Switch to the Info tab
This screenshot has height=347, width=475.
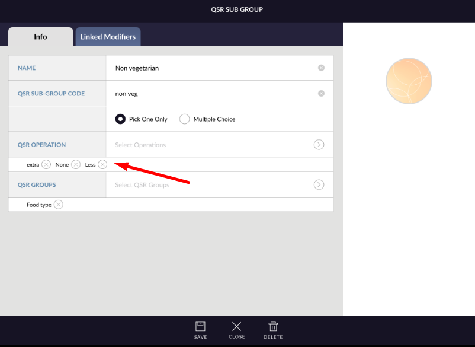tap(40, 37)
